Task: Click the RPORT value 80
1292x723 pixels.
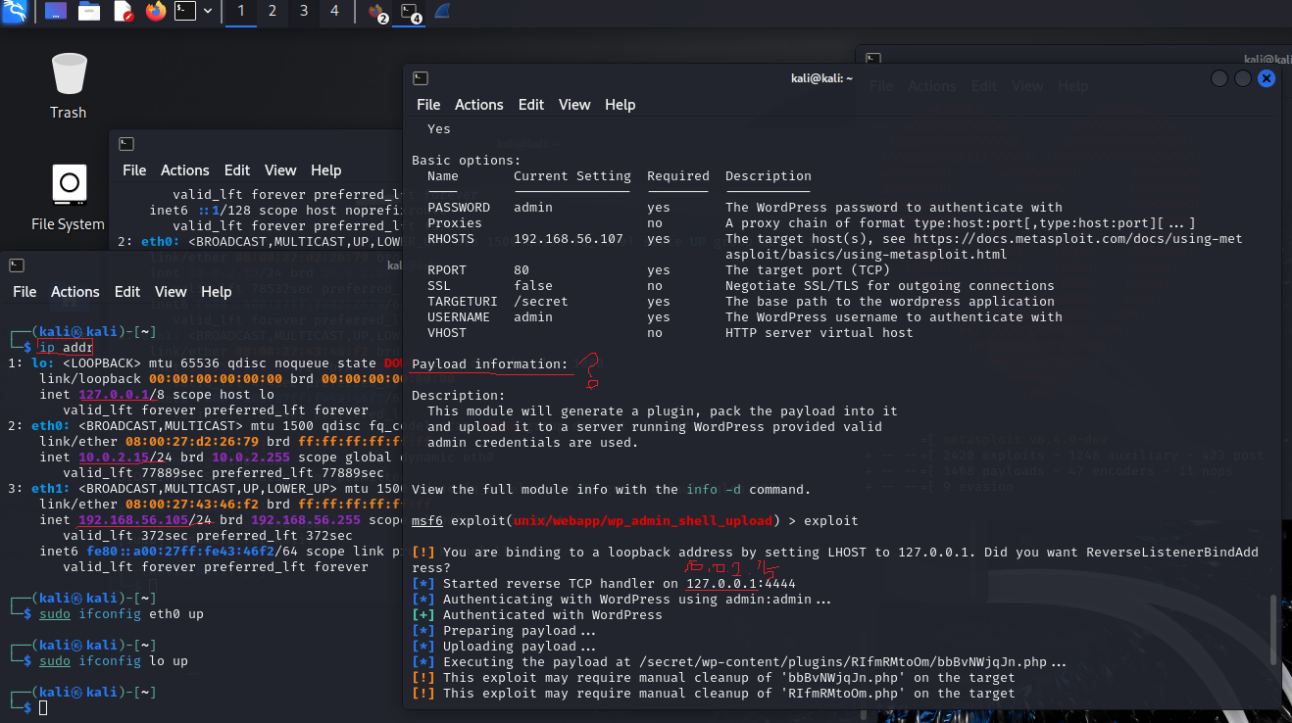Action: (522, 269)
